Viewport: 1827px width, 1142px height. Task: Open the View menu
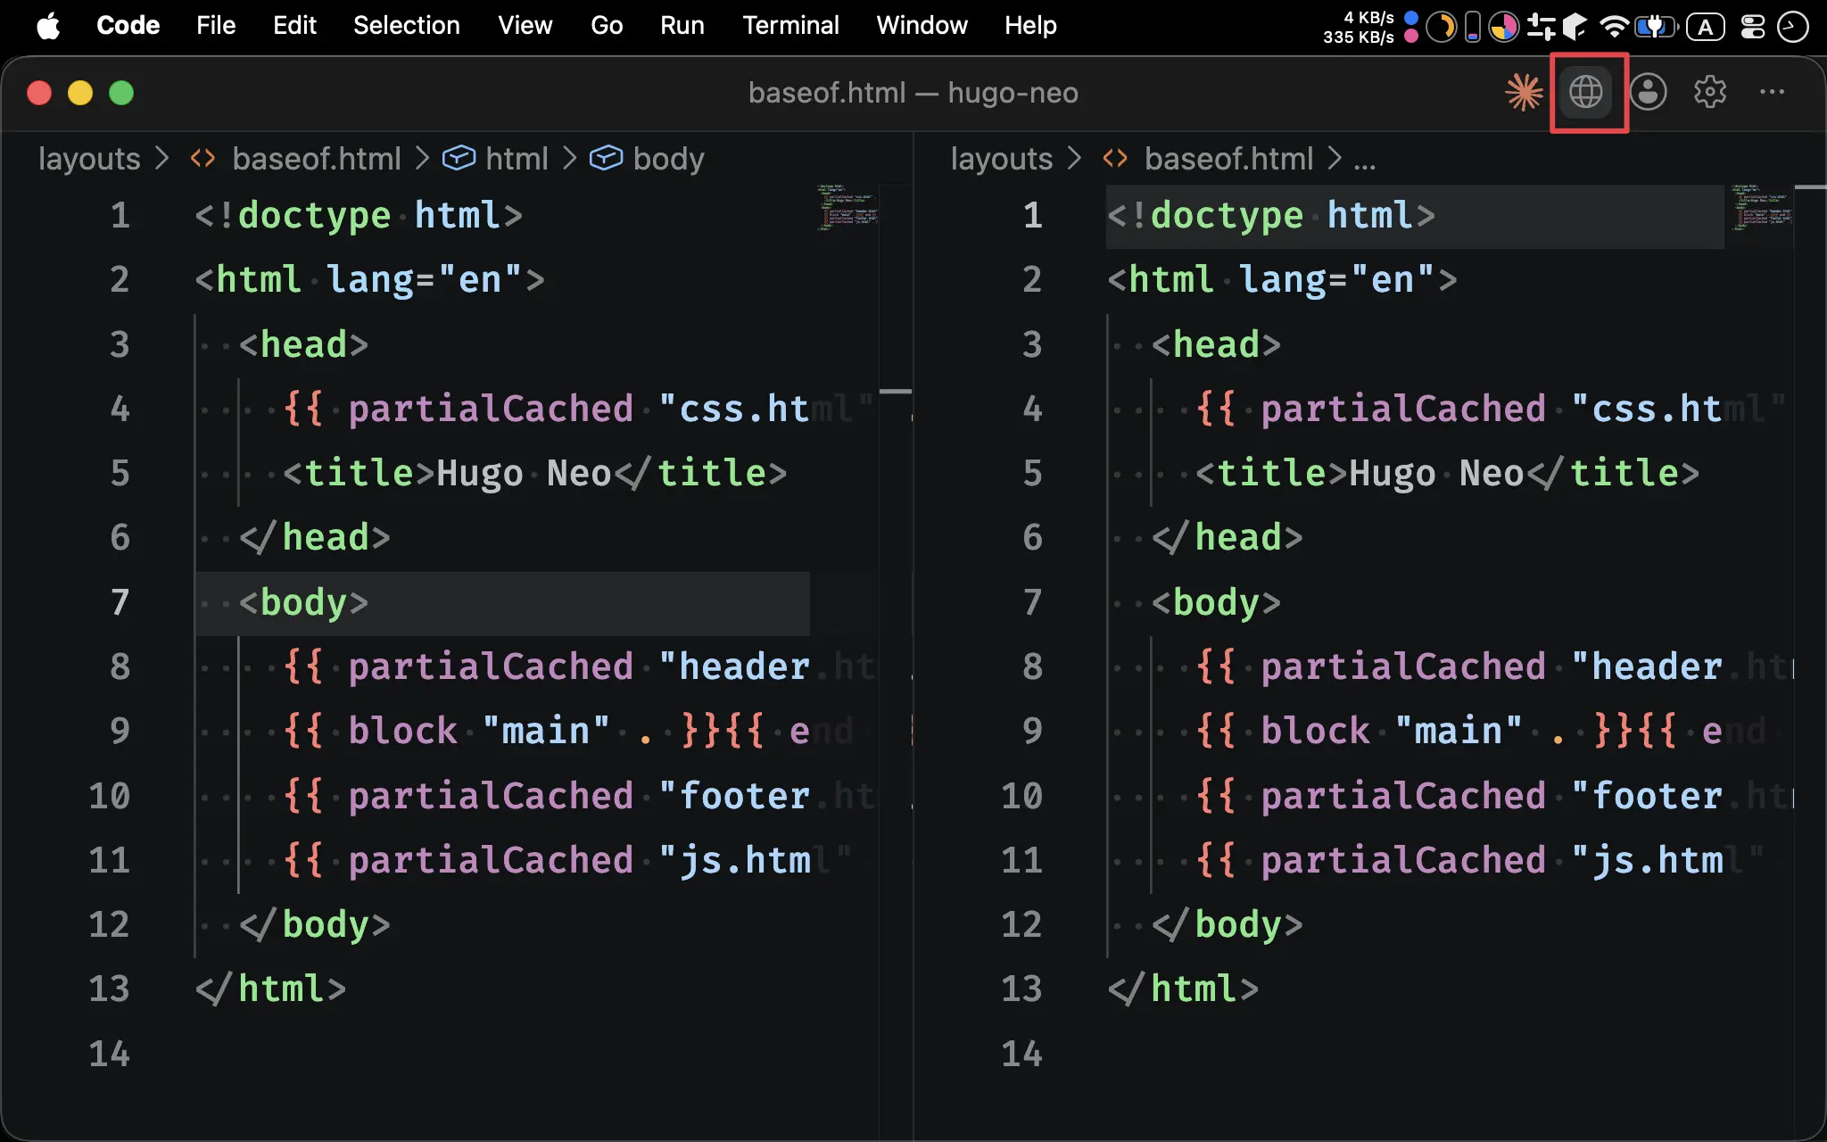click(x=525, y=25)
